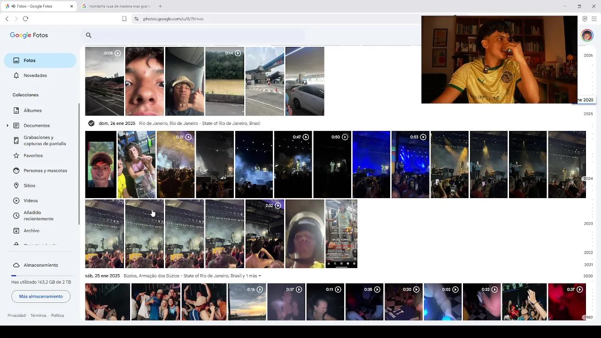The image size is (601, 338).
Task: Open Documentos collection
Action: (37, 125)
